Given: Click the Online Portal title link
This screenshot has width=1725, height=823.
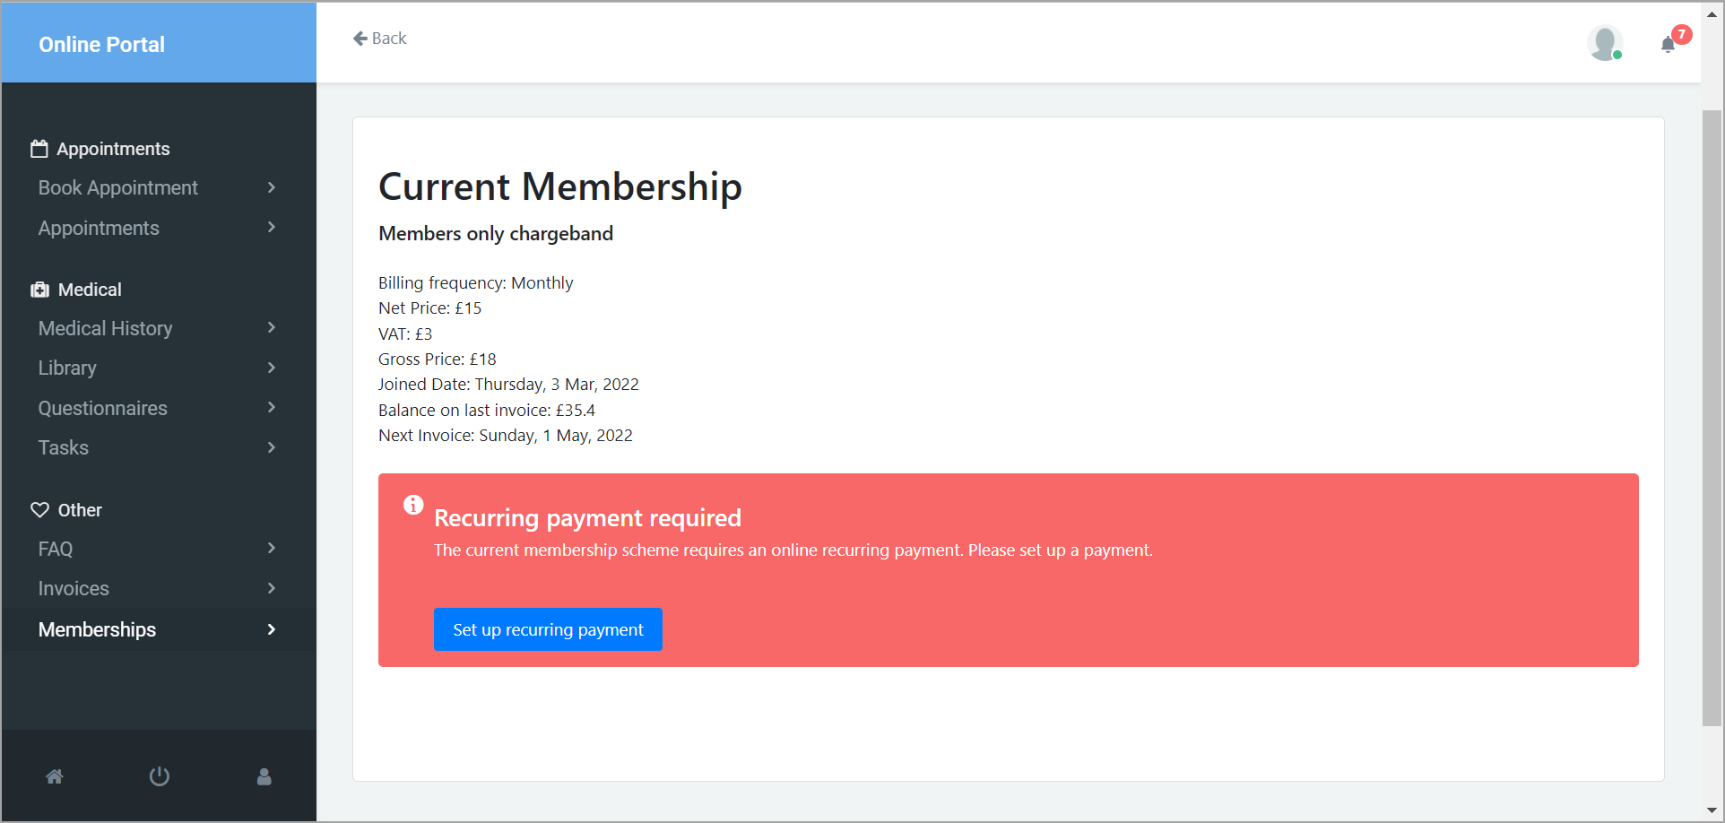Looking at the screenshot, I should 101,45.
